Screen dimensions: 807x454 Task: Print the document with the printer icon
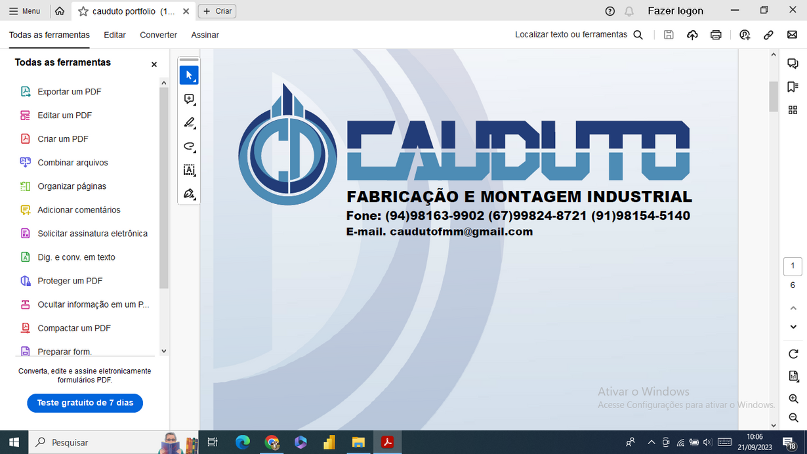716,35
